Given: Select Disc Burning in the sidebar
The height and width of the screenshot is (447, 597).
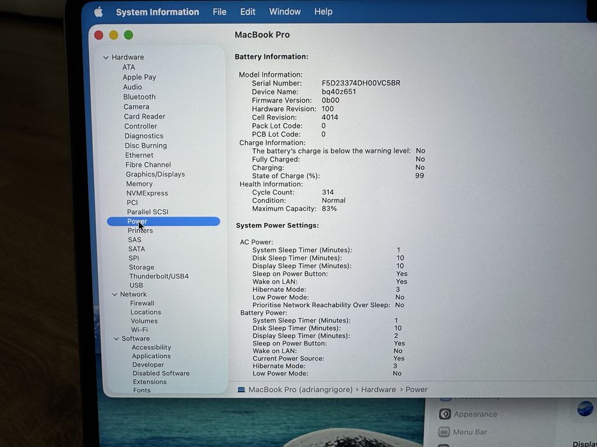Looking at the screenshot, I should point(146,146).
